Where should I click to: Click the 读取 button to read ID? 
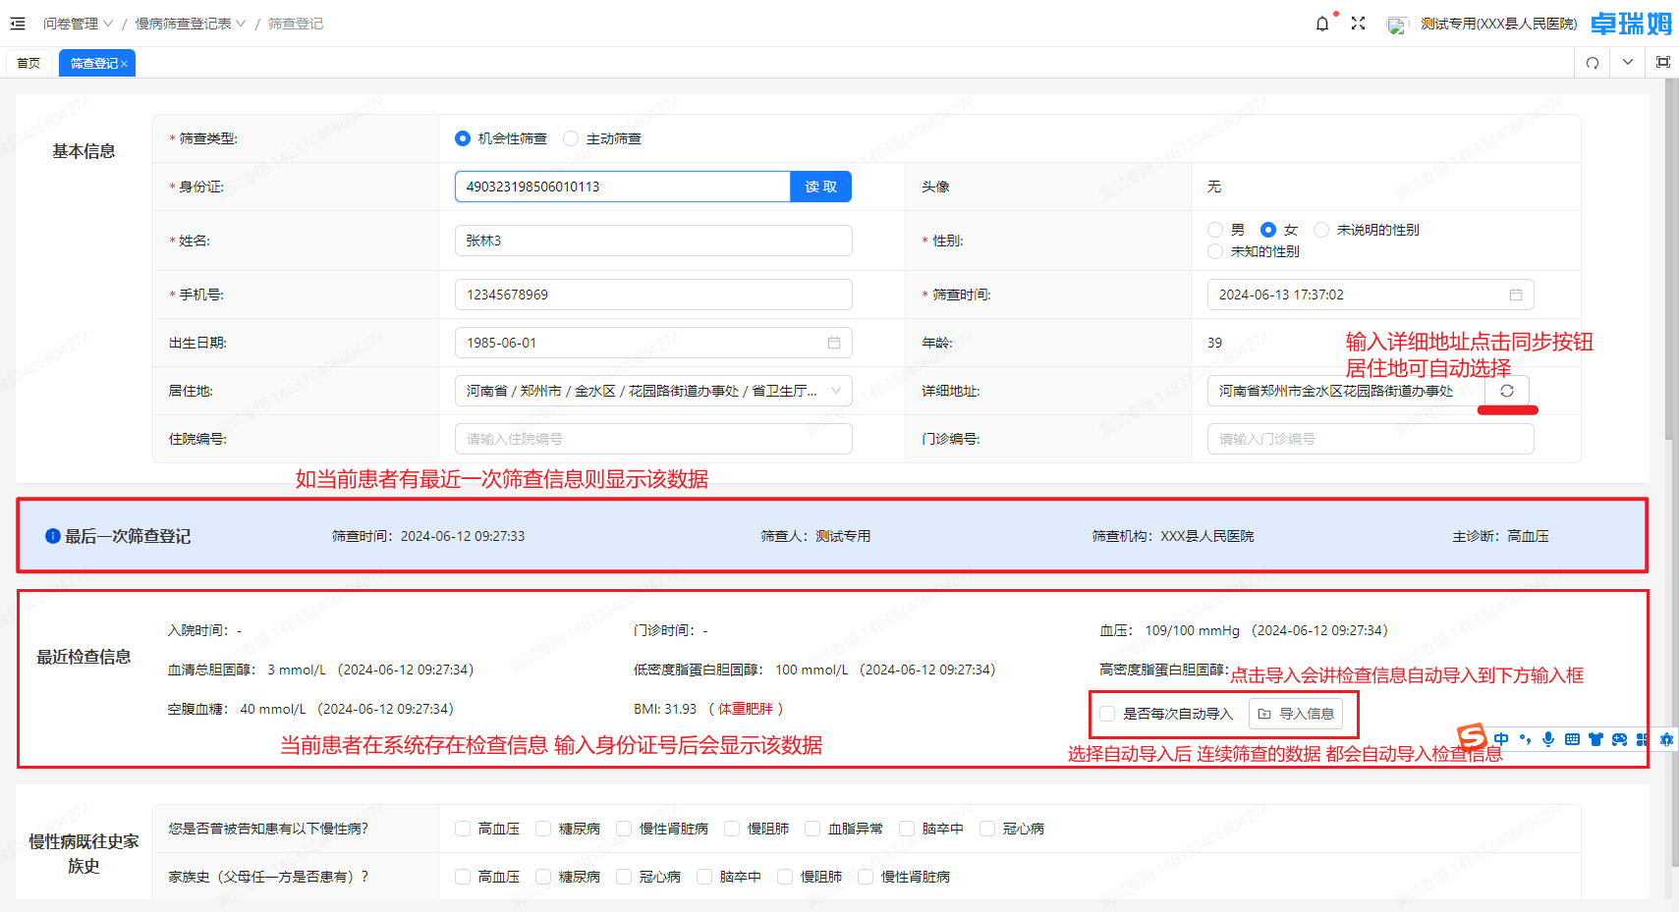[820, 186]
